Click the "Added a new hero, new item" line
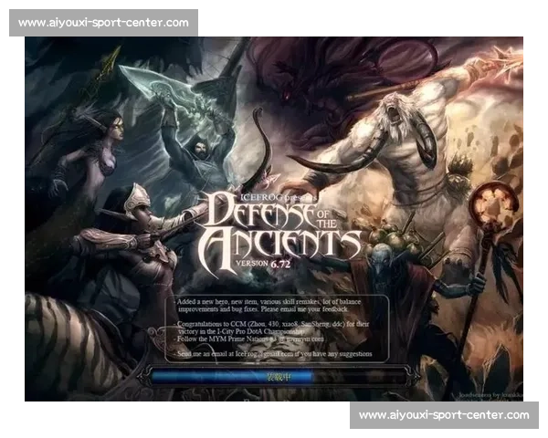Image resolution: width=548 pixels, height=438 pixels. click(x=268, y=302)
